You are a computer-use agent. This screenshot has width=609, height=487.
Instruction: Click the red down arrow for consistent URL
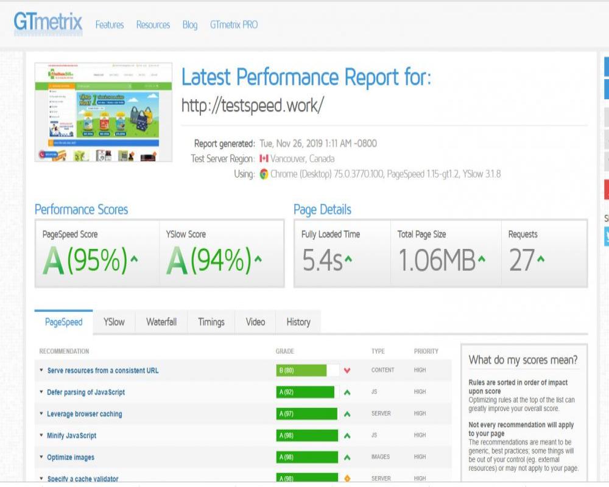click(x=347, y=371)
